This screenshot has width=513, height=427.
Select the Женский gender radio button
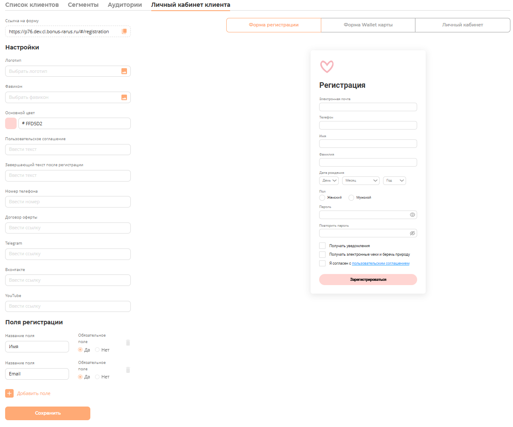[322, 198]
